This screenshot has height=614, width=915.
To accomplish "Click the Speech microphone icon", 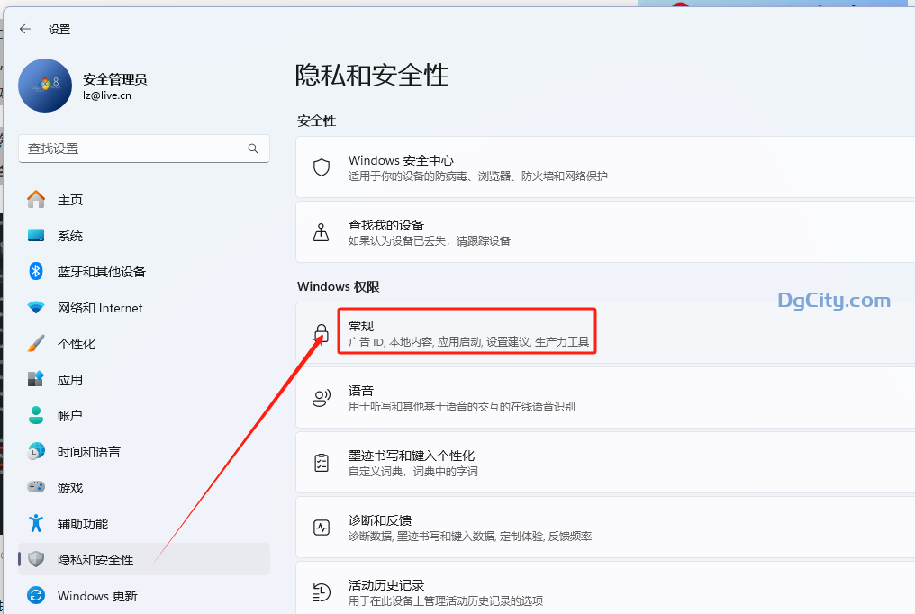I will coord(321,397).
